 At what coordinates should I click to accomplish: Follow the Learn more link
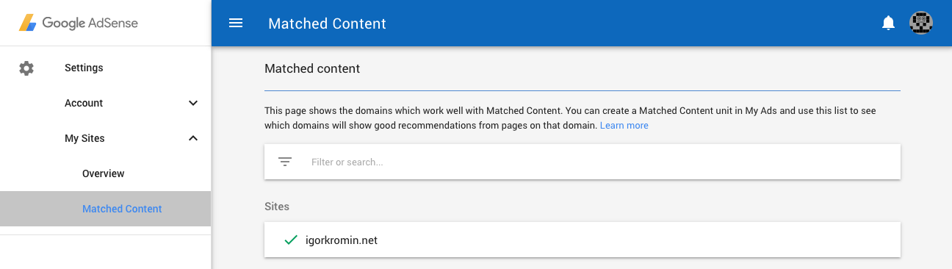tap(624, 126)
